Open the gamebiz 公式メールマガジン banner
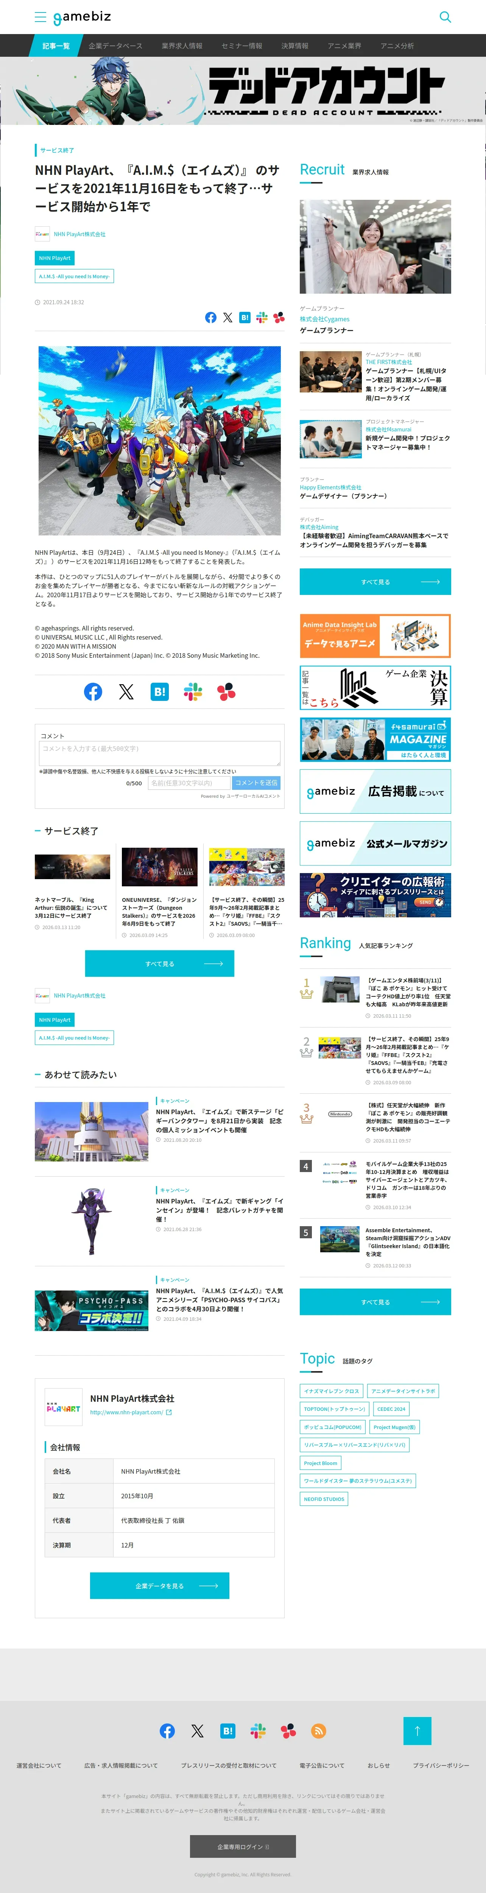The image size is (486, 1893). click(375, 843)
